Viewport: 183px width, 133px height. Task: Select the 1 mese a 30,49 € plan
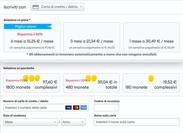(152, 37)
